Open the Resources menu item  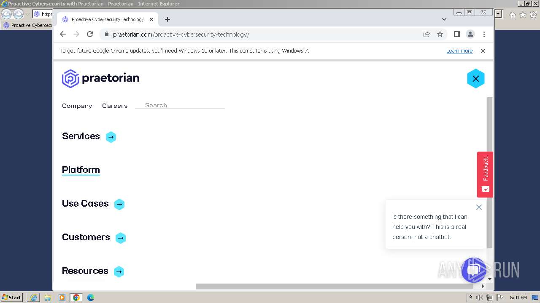(85, 271)
